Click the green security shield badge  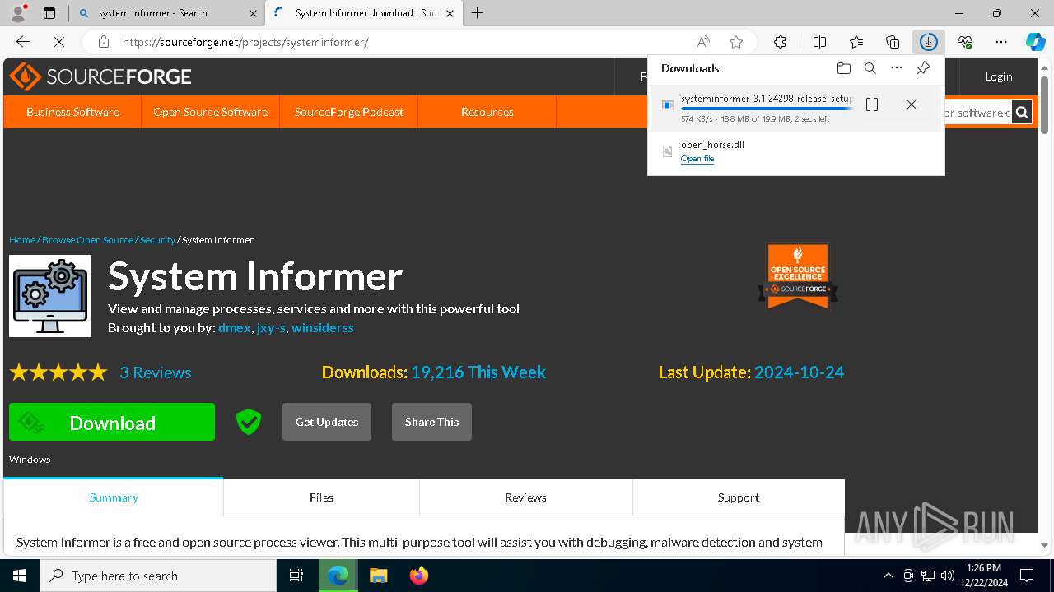click(249, 422)
